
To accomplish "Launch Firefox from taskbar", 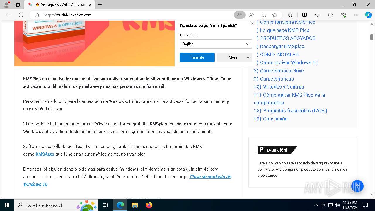I will click(149, 205).
